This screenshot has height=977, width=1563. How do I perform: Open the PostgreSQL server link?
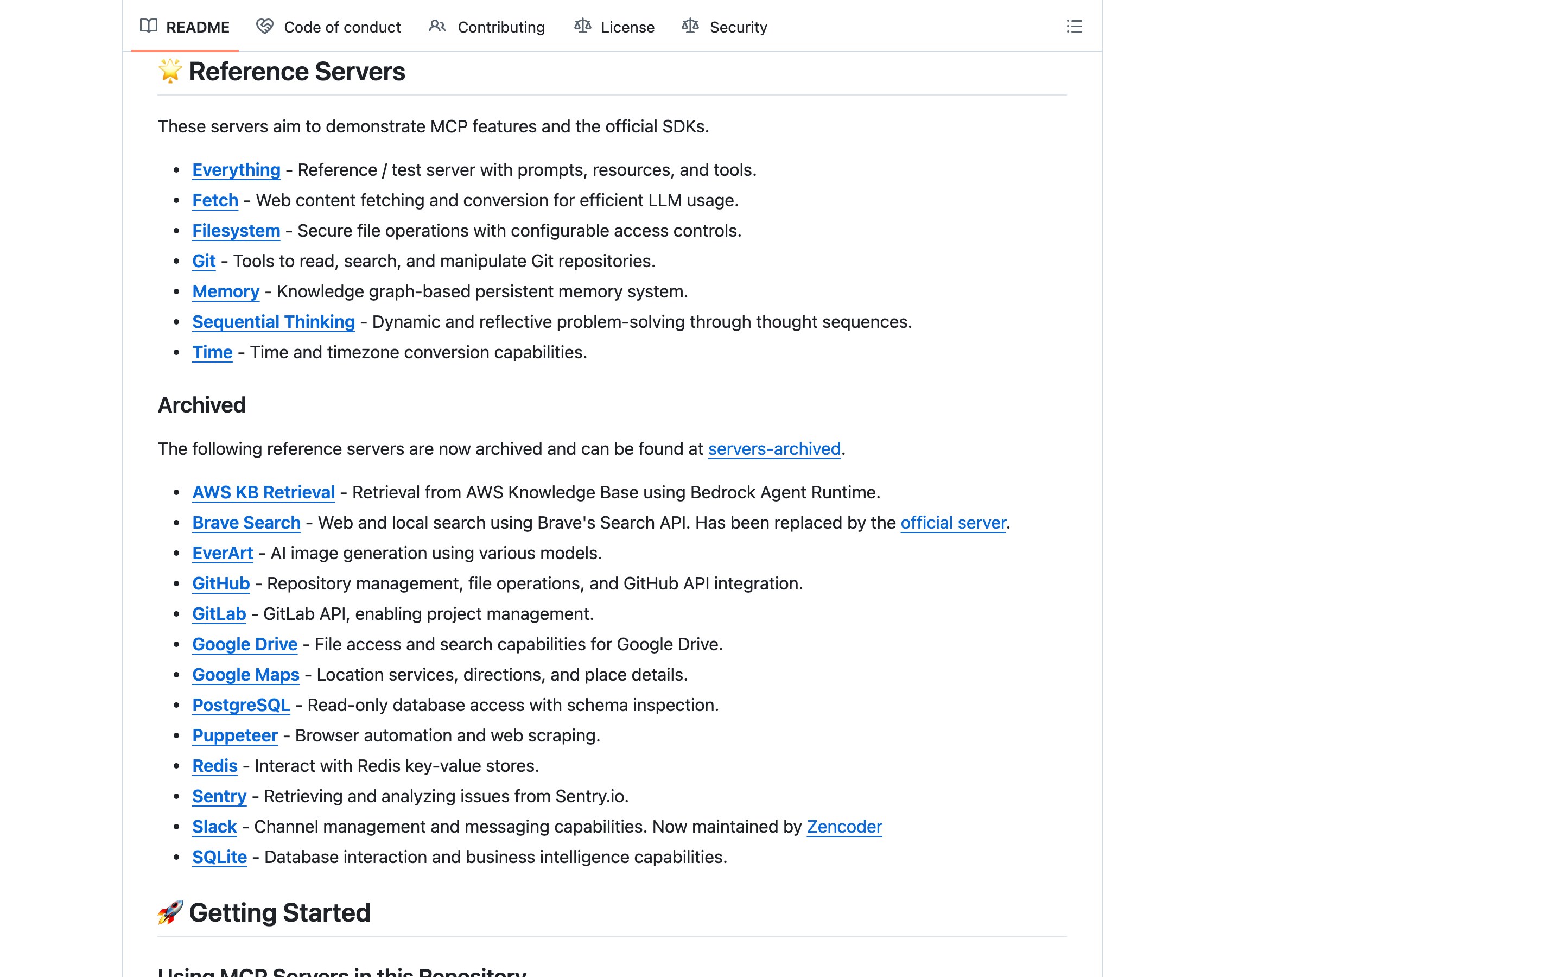(242, 705)
